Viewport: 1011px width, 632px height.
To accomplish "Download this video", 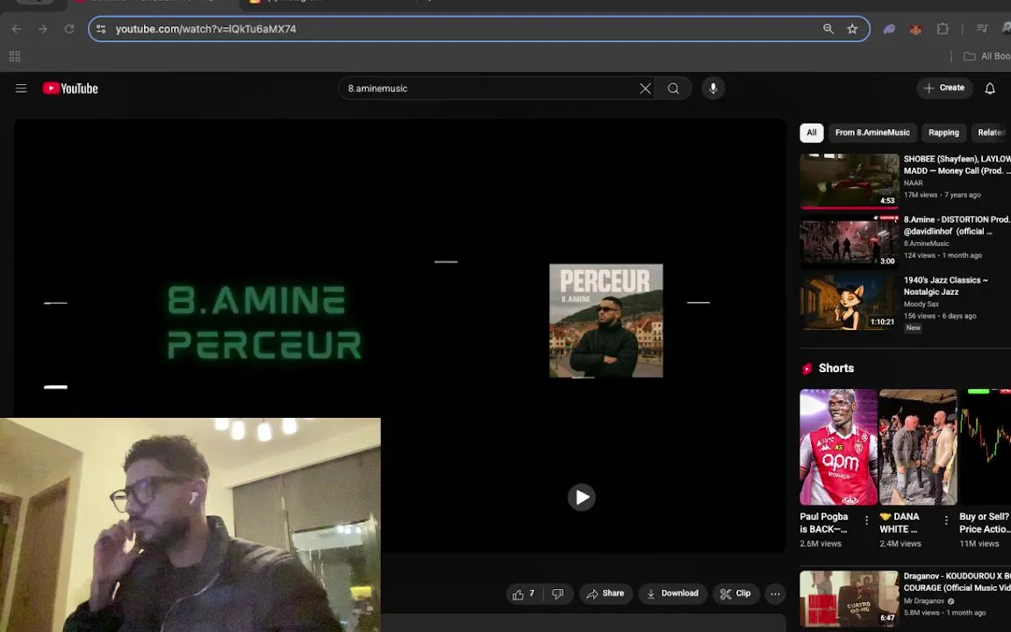I will click(672, 594).
